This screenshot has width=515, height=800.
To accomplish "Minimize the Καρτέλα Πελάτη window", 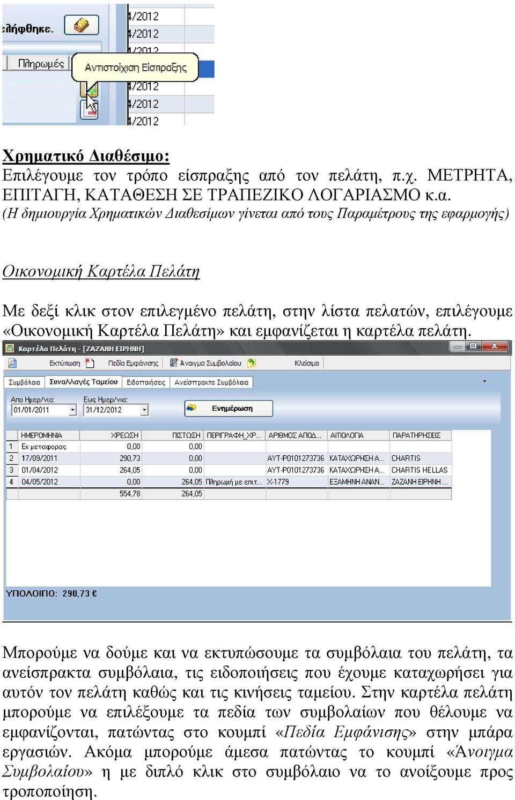I will (457, 346).
